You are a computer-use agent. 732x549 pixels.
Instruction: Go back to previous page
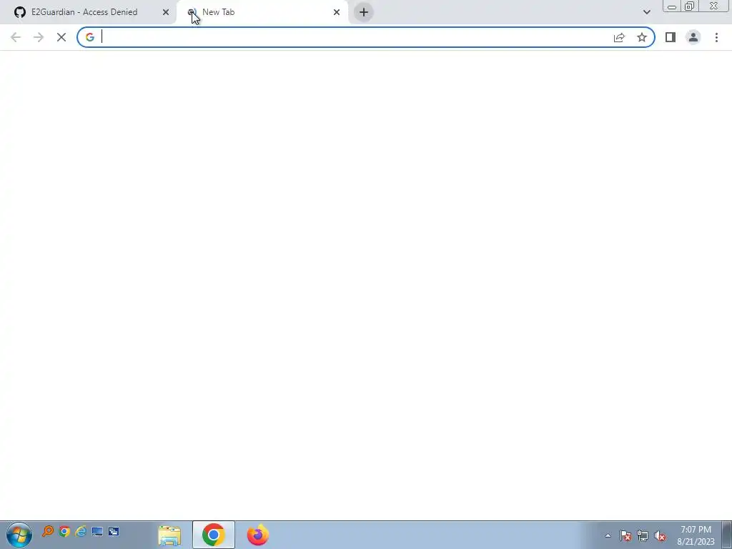[16, 37]
